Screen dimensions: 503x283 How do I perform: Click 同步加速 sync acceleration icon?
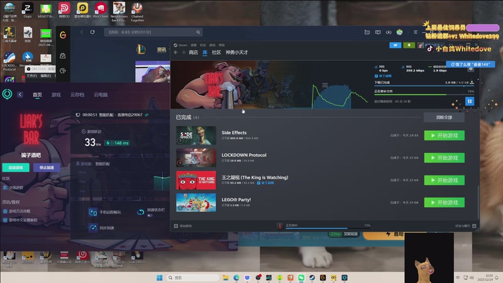tap(93, 228)
